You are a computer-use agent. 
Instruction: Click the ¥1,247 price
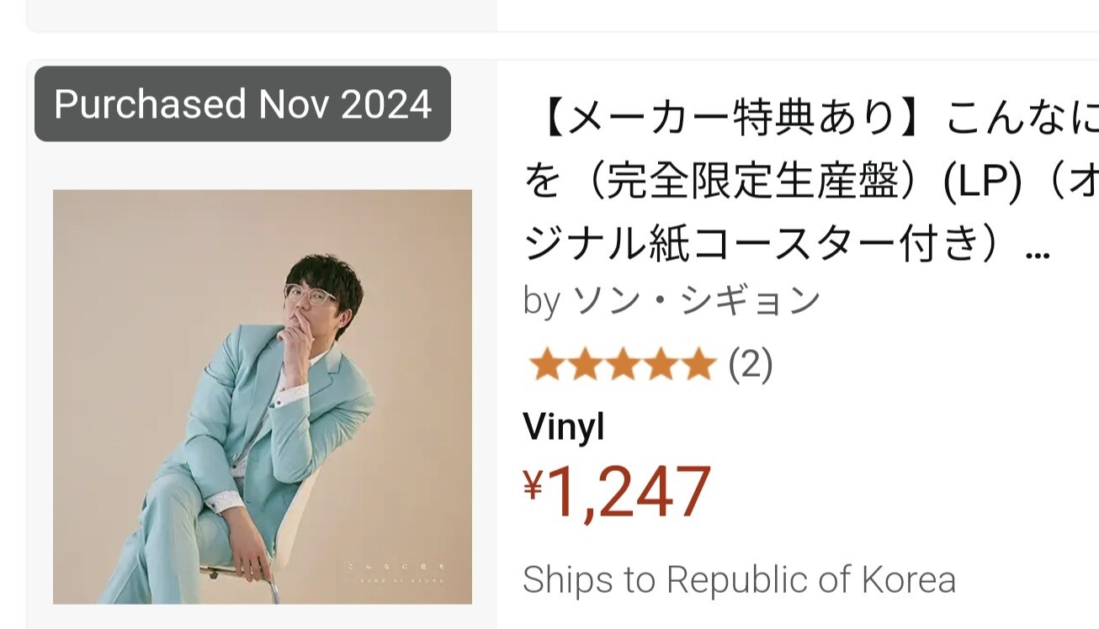[627, 494]
